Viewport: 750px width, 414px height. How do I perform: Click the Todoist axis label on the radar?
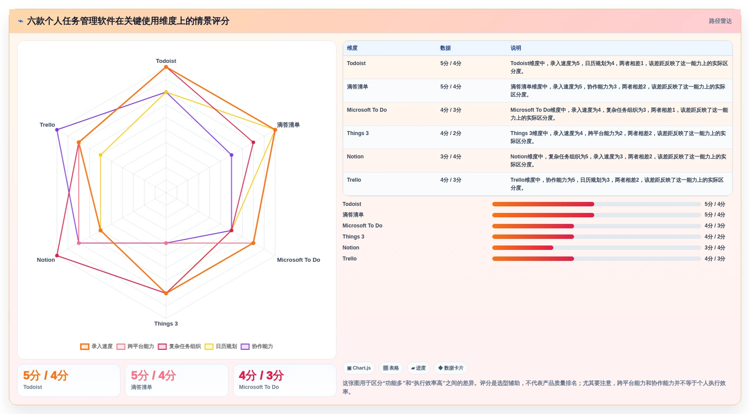point(166,61)
